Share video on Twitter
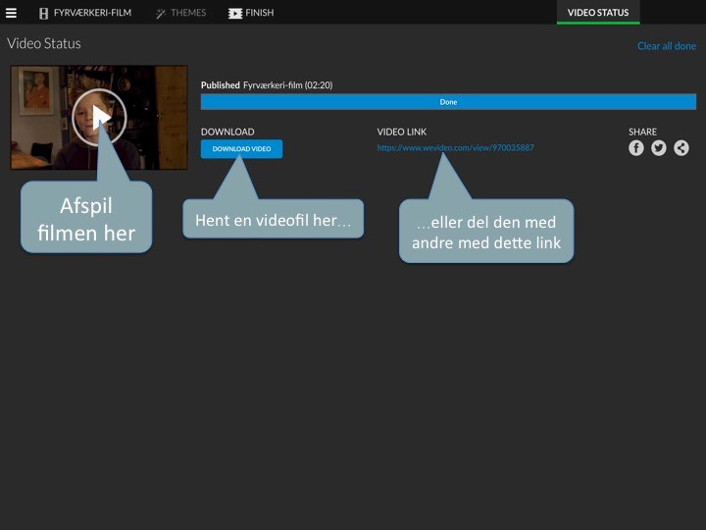Viewport: 706px width, 530px height. click(x=658, y=148)
